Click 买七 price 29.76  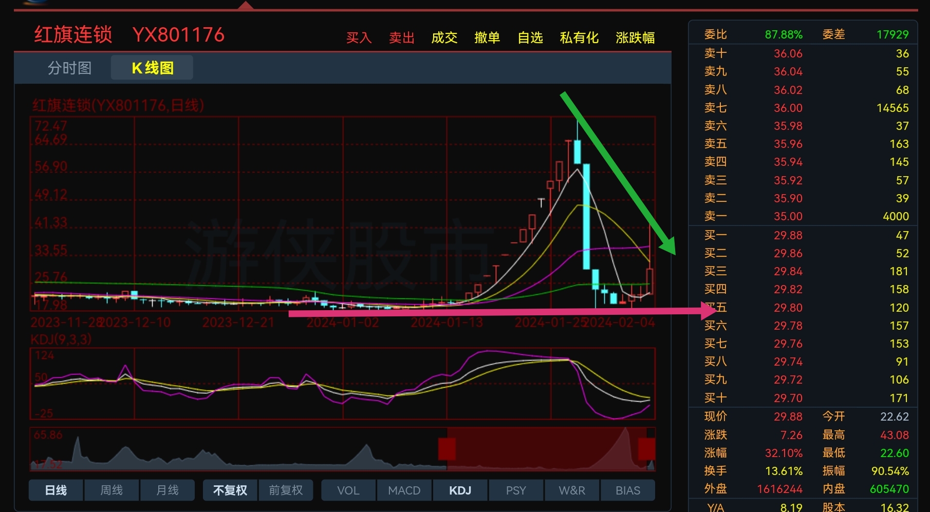[788, 344]
